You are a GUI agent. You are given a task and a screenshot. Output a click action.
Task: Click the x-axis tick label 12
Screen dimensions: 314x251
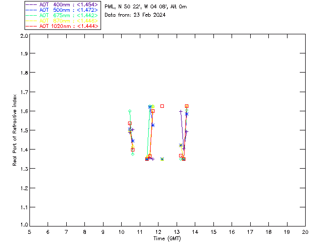pyautogui.click(x=158, y=232)
